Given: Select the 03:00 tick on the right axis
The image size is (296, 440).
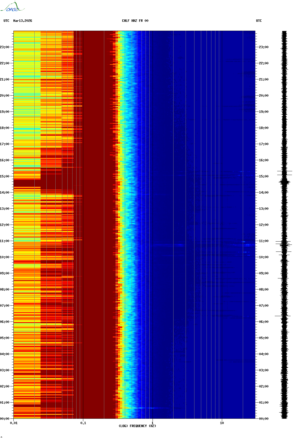Looking at the screenshot, I should pyautogui.click(x=263, y=370).
